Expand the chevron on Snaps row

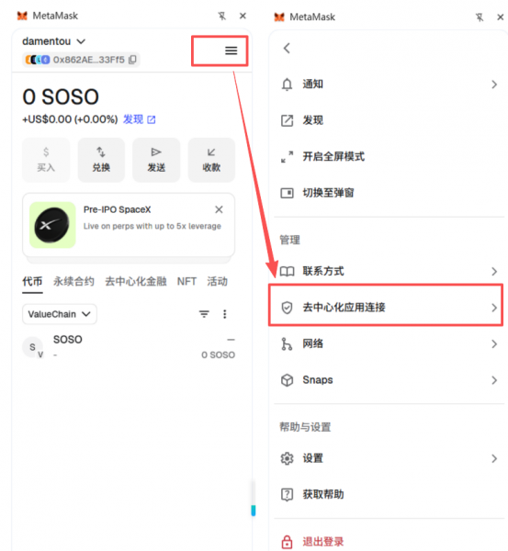(x=494, y=380)
